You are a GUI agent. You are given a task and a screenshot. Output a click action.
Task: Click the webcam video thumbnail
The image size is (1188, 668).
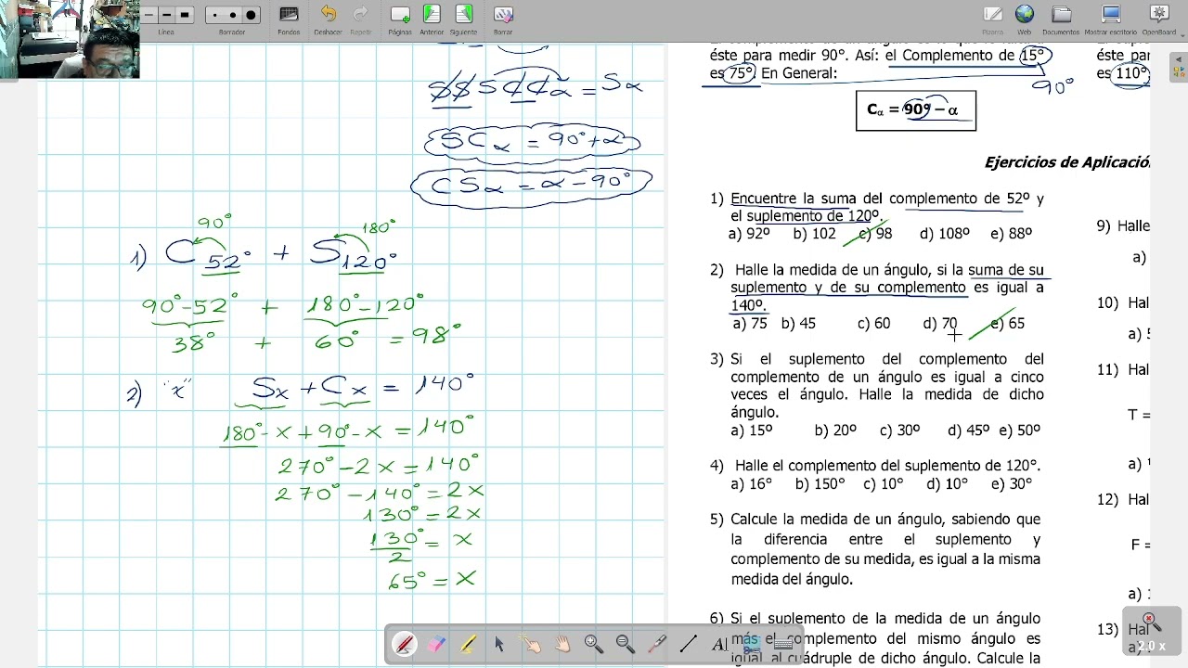click(x=70, y=39)
